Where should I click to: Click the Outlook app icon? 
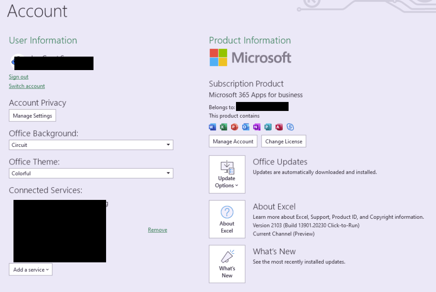pos(245,127)
